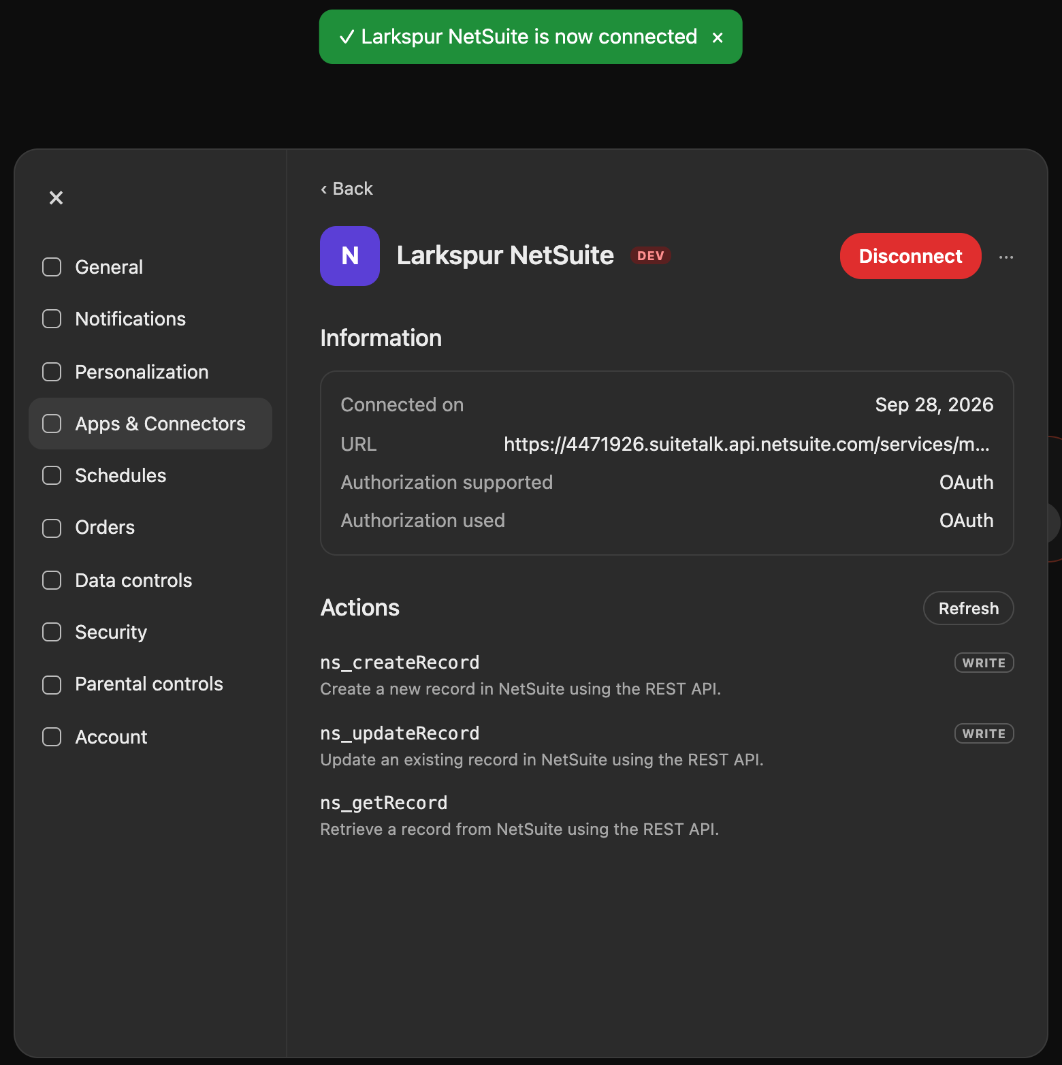Screen dimensions: 1062x1065
Task: Click the Parental controls sidebar icon
Action: 52,684
